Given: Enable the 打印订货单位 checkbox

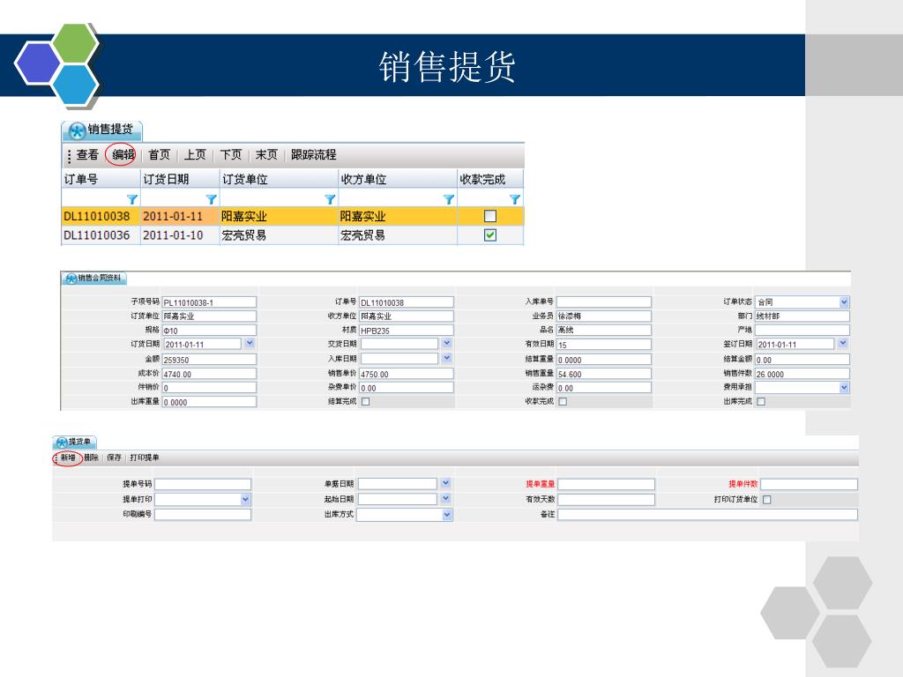Looking at the screenshot, I should click(766, 500).
